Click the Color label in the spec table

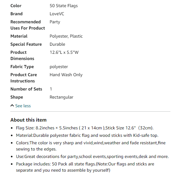(x=16, y=6)
